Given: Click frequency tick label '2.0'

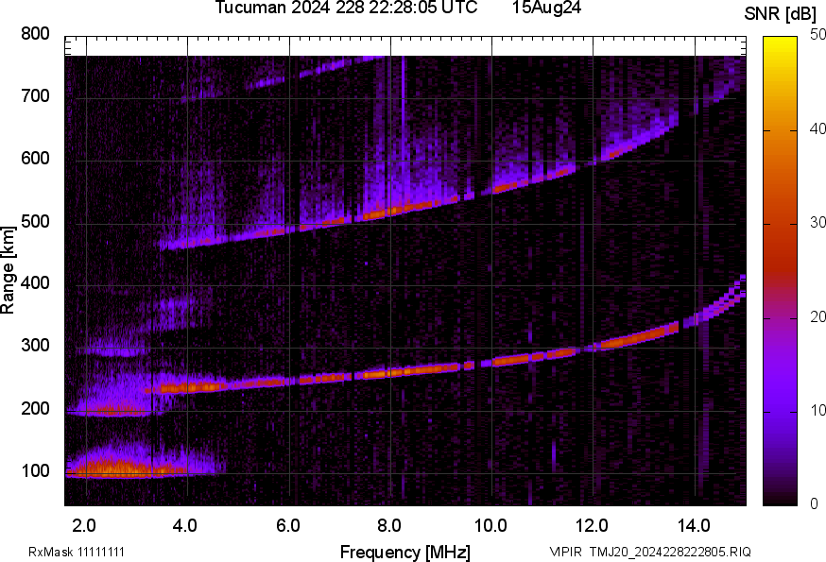Looking at the screenshot, I should point(84,526).
